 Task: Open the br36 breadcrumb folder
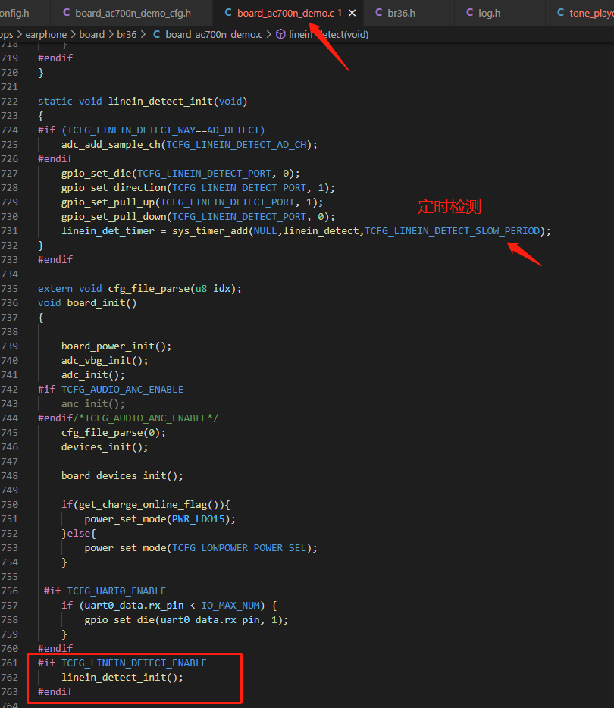pyautogui.click(x=127, y=34)
